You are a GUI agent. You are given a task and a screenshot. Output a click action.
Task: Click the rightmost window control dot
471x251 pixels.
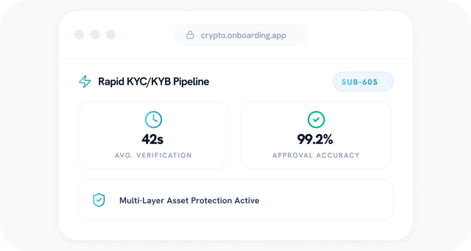point(110,35)
